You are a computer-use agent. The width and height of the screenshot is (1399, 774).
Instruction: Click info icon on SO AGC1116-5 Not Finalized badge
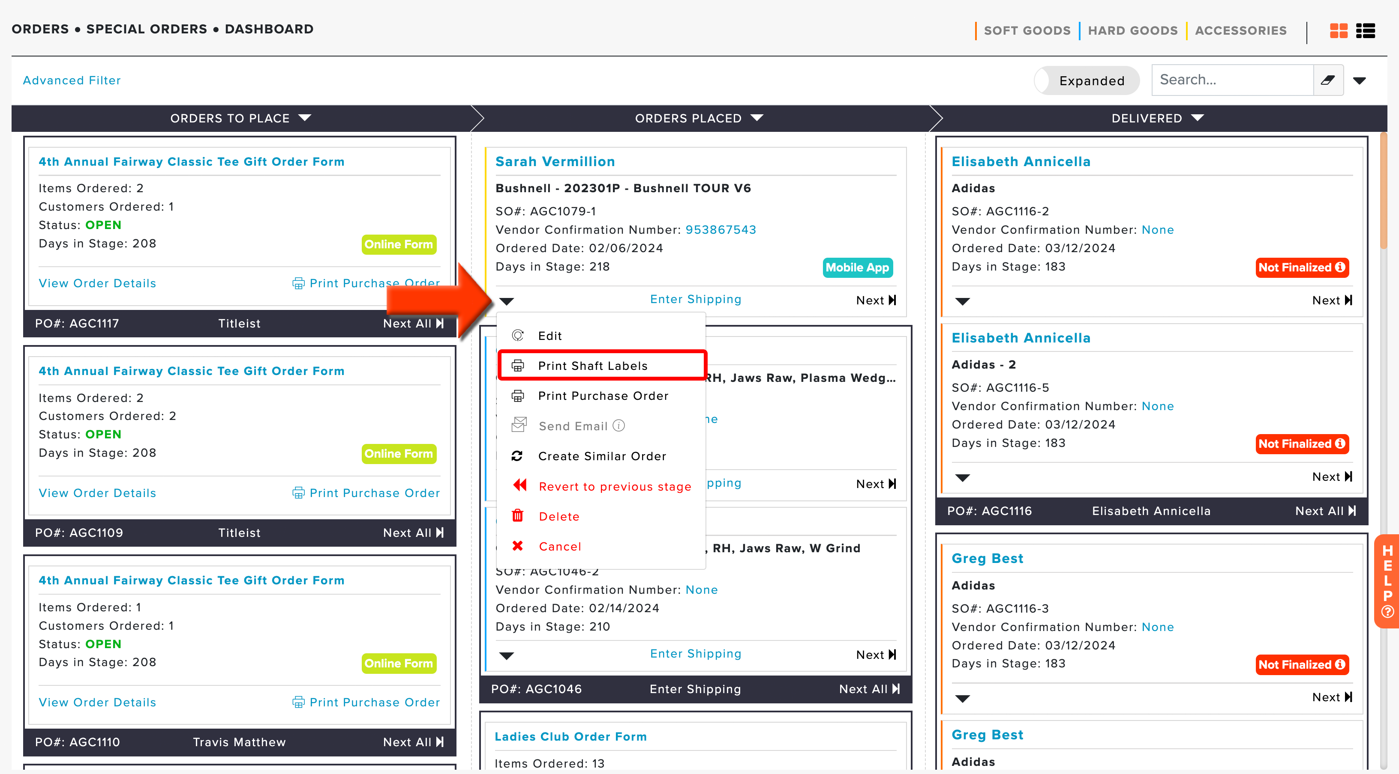tap(1340, 444)
